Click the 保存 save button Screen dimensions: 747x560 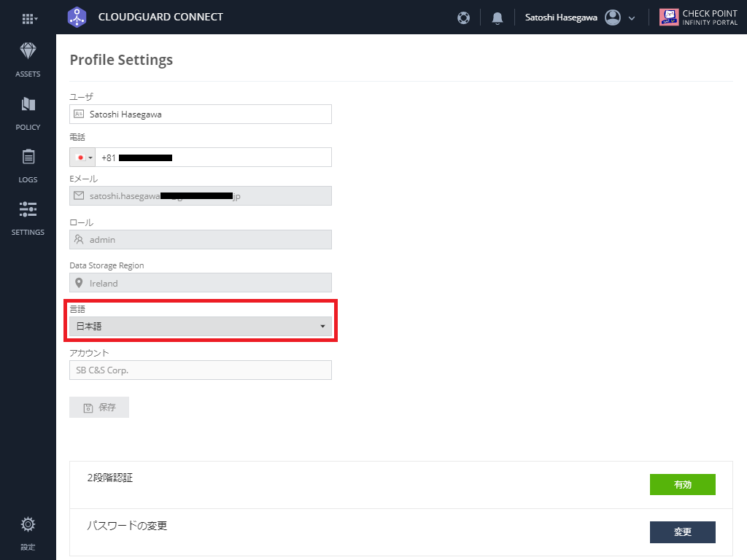coord(99,407)
